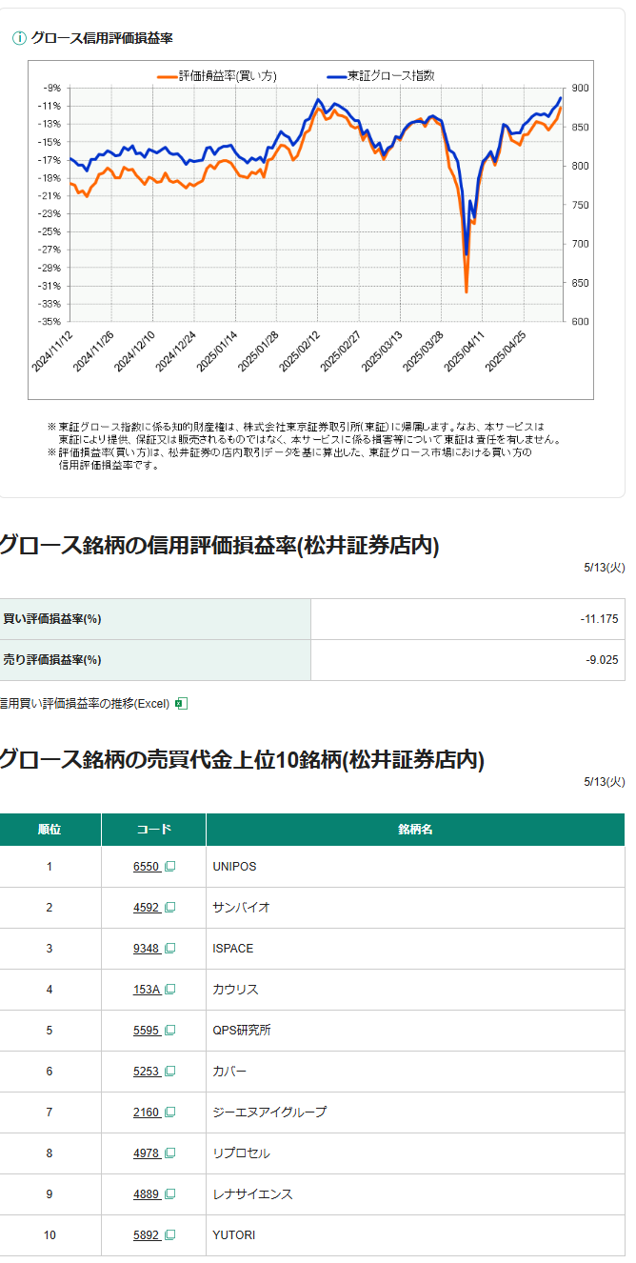The width and height of the screenshot is (636, 1263).
Task: Click the info icon beside グロース信用評価損益率
Action: (19, 38)
